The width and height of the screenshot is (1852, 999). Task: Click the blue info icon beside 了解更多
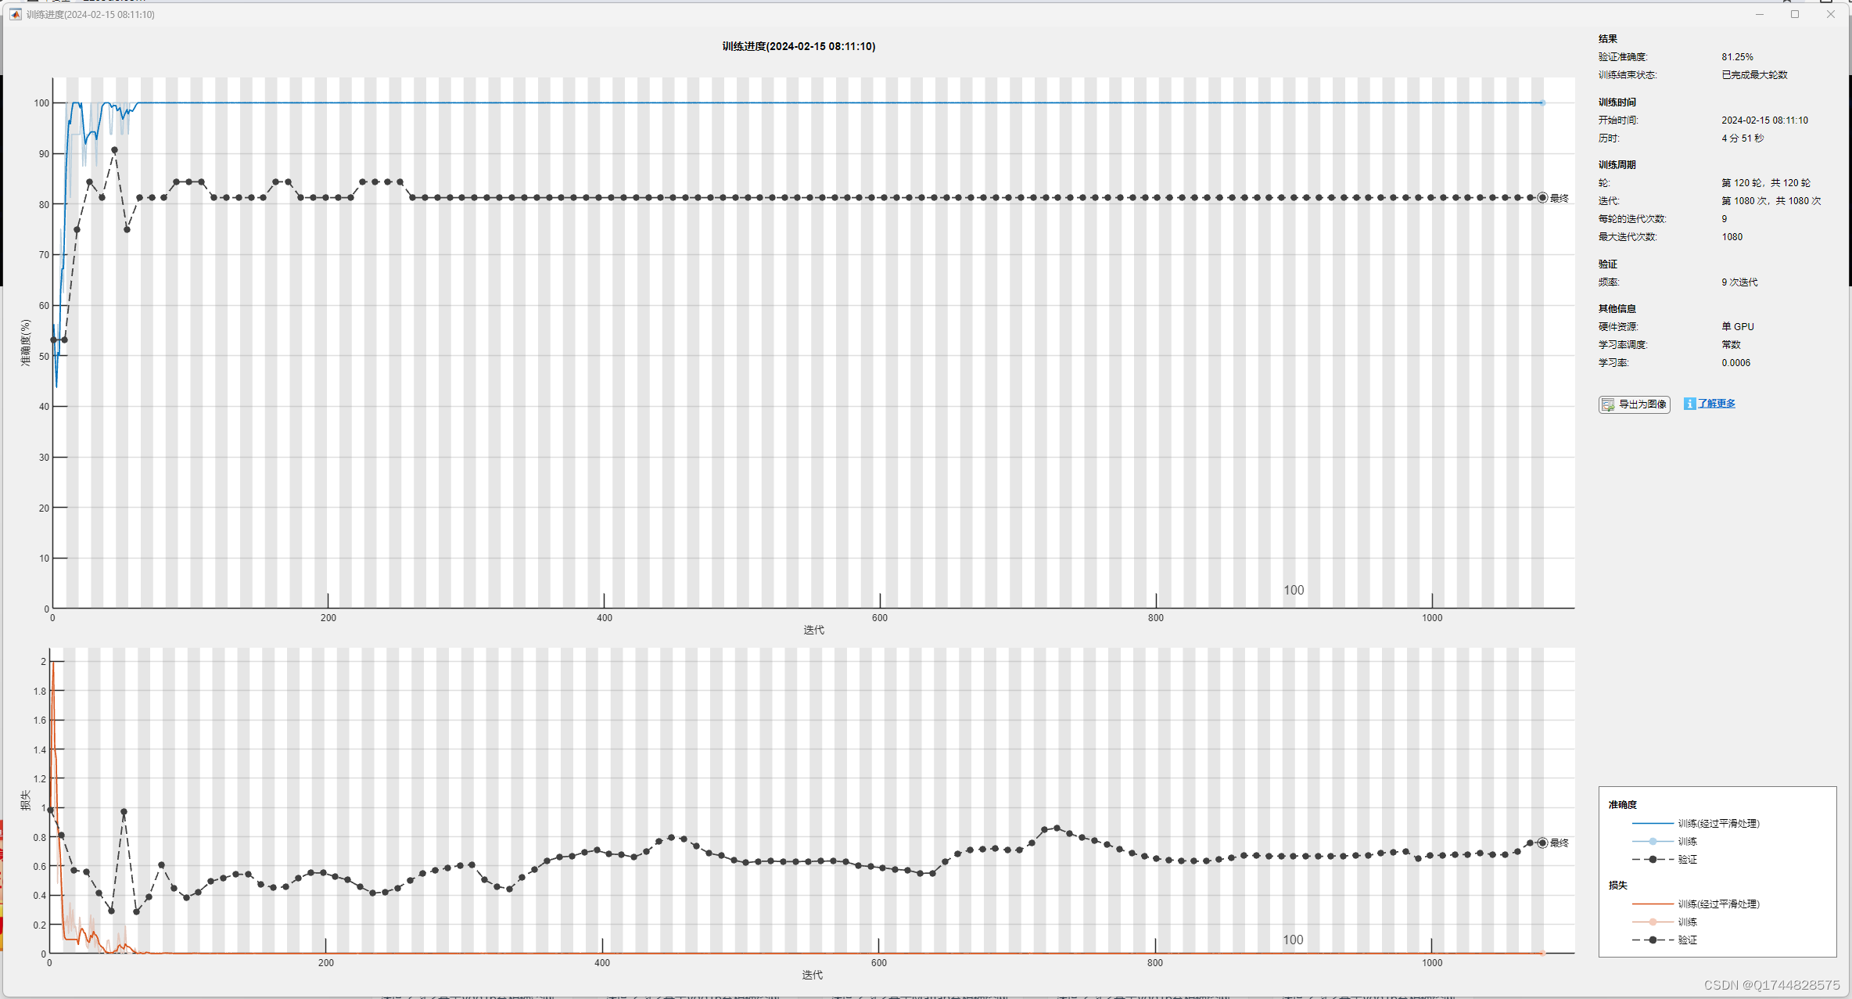(x=1689, y=404)
